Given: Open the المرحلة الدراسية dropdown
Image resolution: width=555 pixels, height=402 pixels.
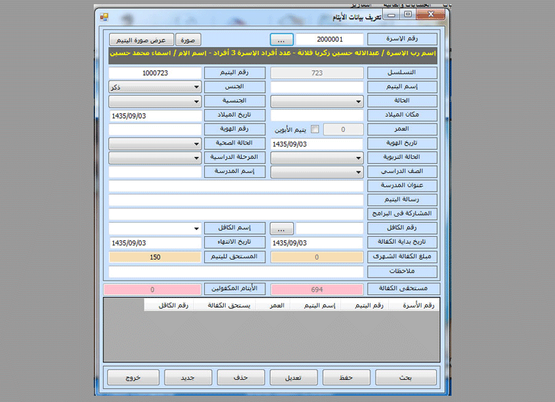Looking at the screenshot, I should (x=155, y=158).
